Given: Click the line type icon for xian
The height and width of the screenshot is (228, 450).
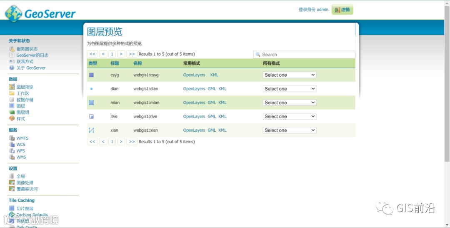Looking at the screenshot, I should point(91,130).
